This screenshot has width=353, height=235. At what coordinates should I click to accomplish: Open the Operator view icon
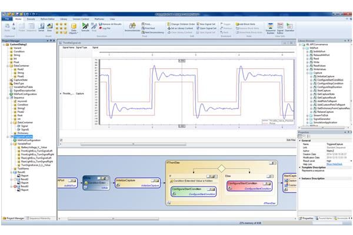[x=290, y=27]
